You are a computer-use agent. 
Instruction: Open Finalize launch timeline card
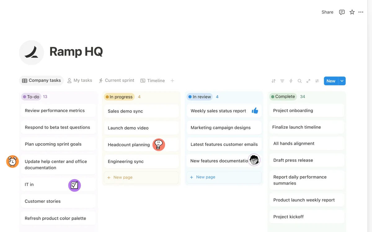pyautogui.click(x=307, y=127)
